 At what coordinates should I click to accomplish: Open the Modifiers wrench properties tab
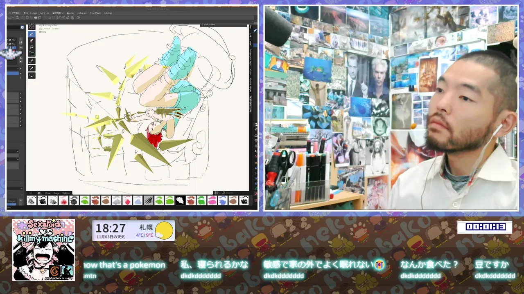(256, 168)
